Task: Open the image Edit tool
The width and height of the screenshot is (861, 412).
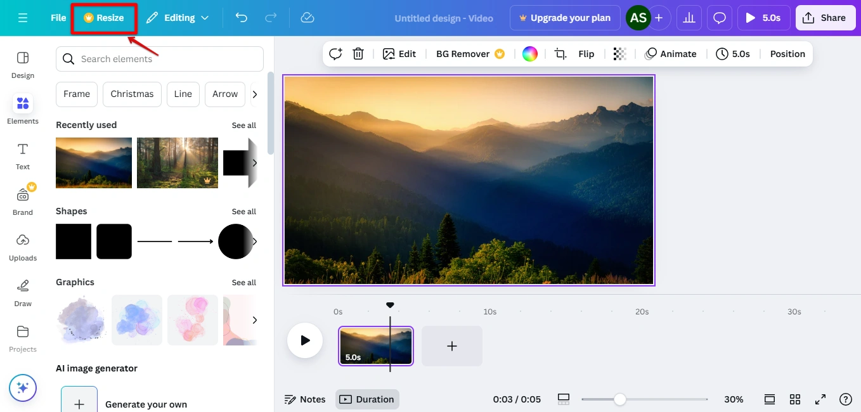Action: (399, 54)
